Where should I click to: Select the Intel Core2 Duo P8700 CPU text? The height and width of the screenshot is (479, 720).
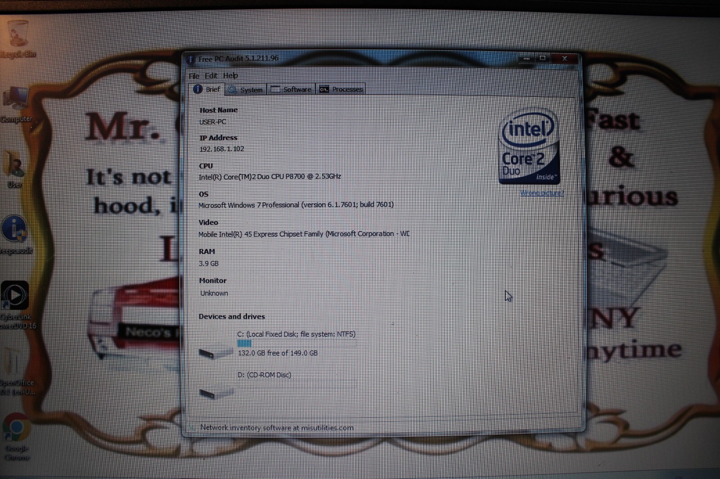point(270,177)
